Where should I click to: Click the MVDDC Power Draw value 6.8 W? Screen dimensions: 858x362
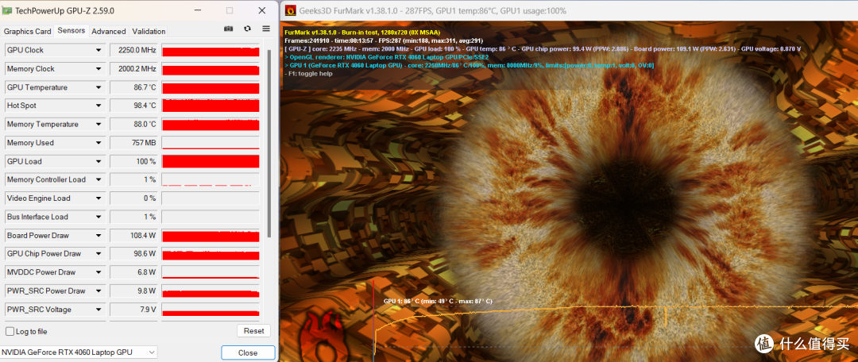tap(133, 272)
